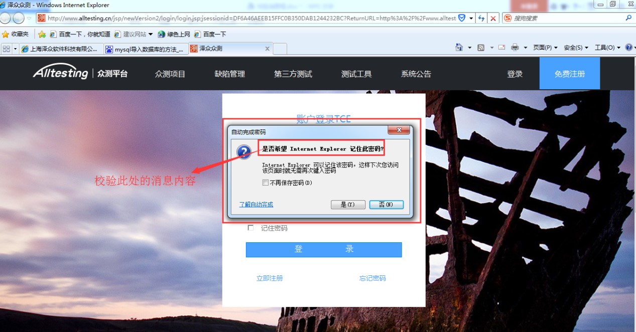Go back with the browser Back arrow
The width and height of the screenshot is (636, 332).
5,18
